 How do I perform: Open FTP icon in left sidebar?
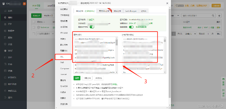pos(5,24)
